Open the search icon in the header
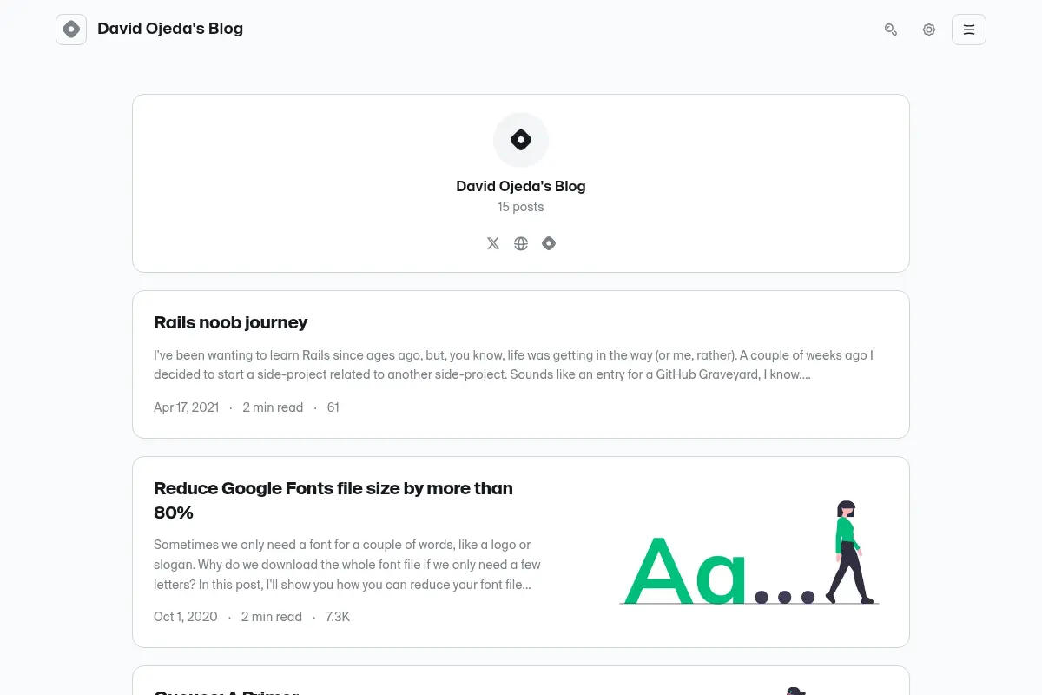The image size is (1042, 695). tap(891, 30)
